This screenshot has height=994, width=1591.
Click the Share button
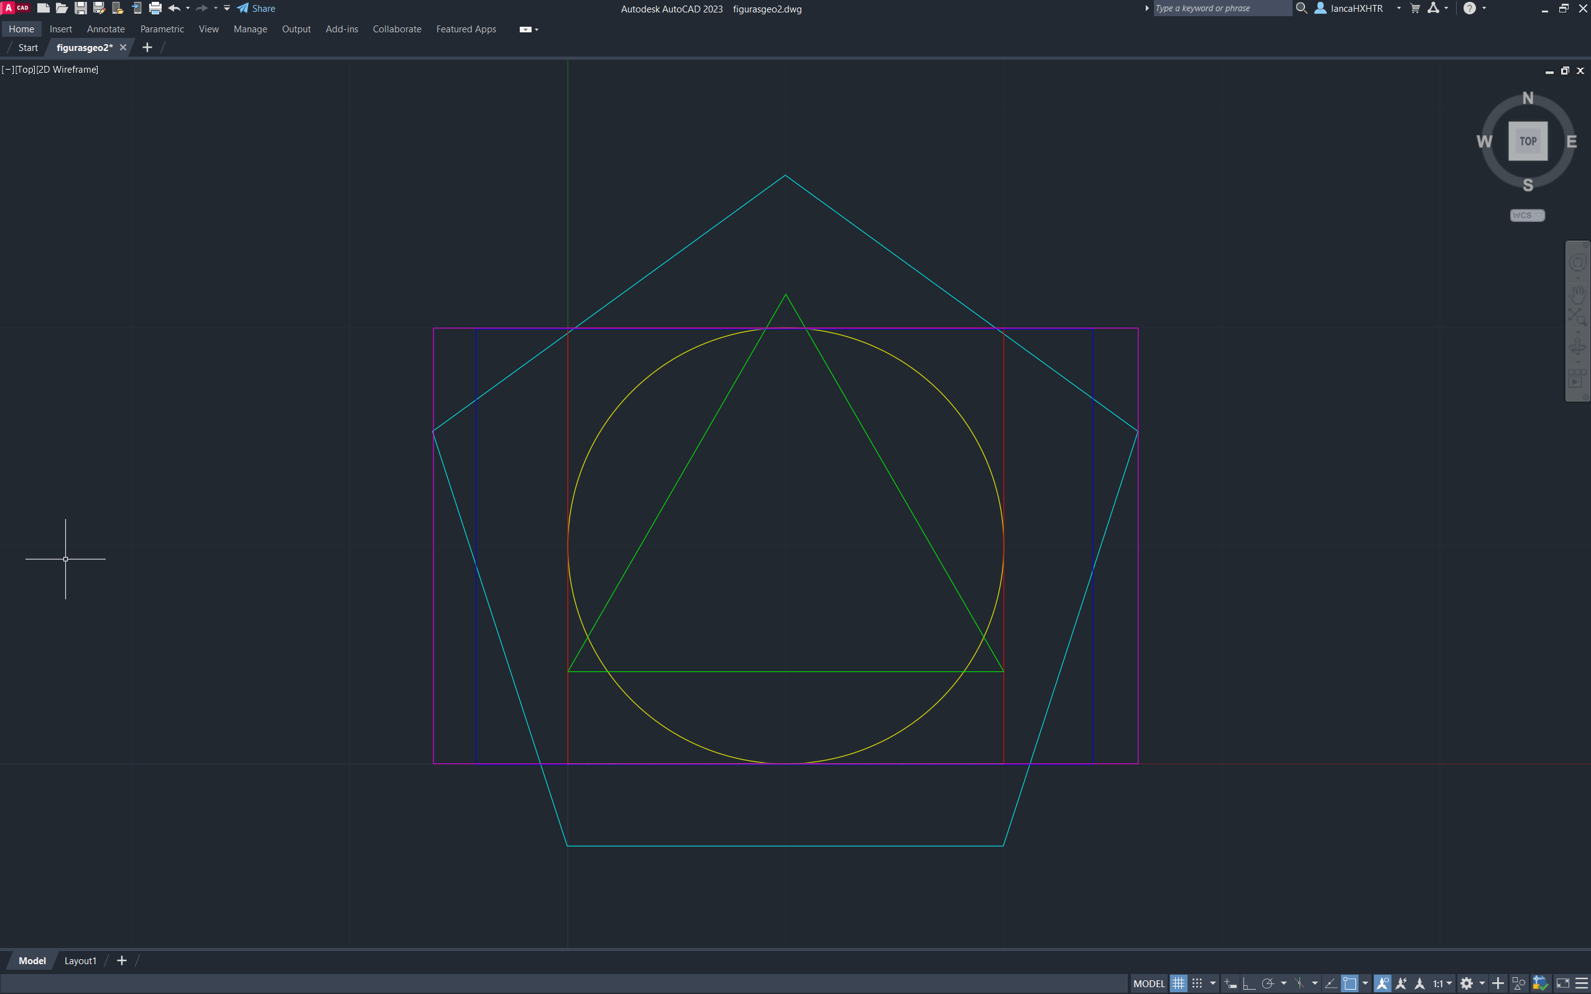coord(256,9)
